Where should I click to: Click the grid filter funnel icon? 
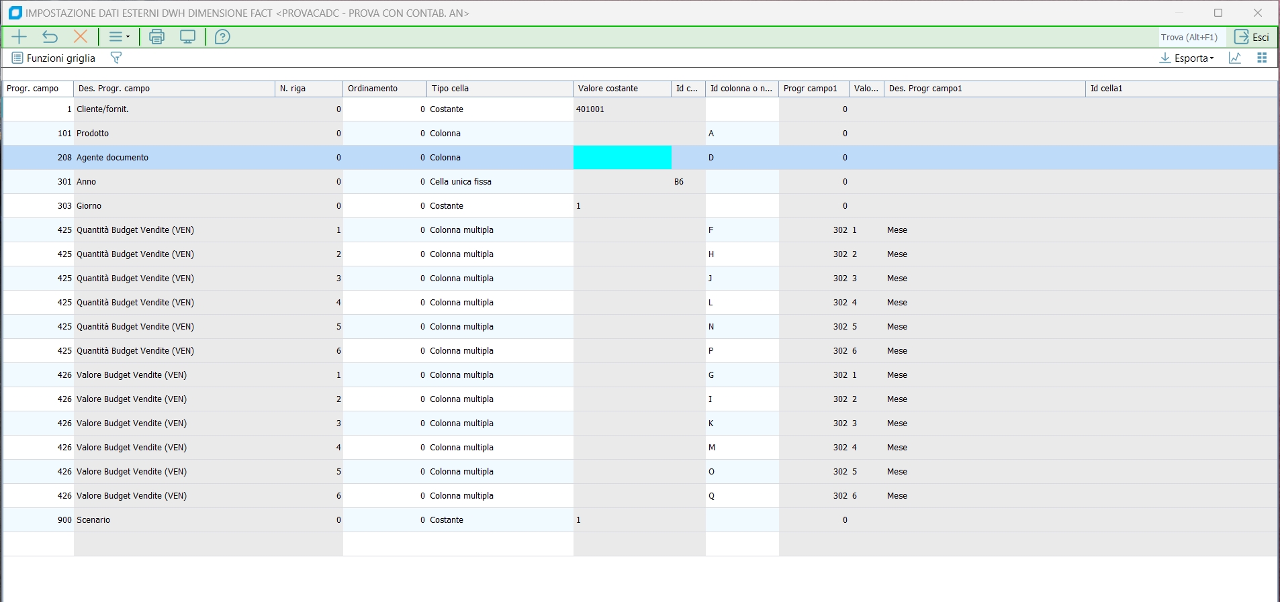point(116,58)
